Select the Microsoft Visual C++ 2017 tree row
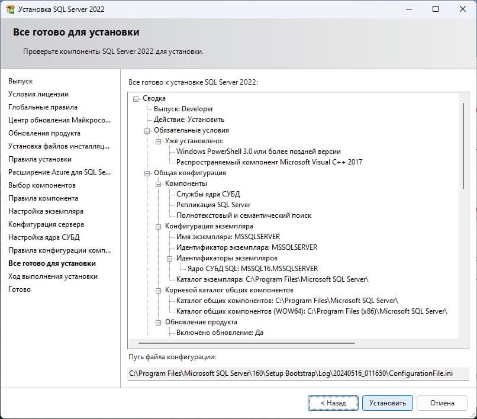This screenshot has height=419, width=477. click(x=269, y=163)
